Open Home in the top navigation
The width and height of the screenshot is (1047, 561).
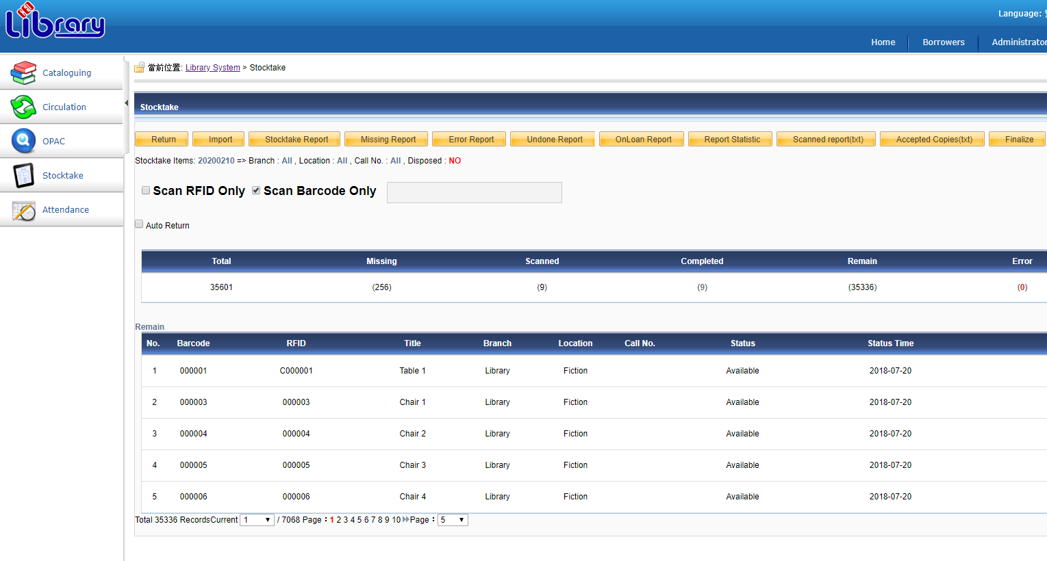[883, 42]
